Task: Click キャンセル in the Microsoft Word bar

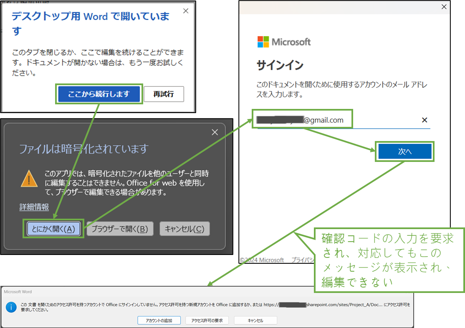Action: (255, 320)
